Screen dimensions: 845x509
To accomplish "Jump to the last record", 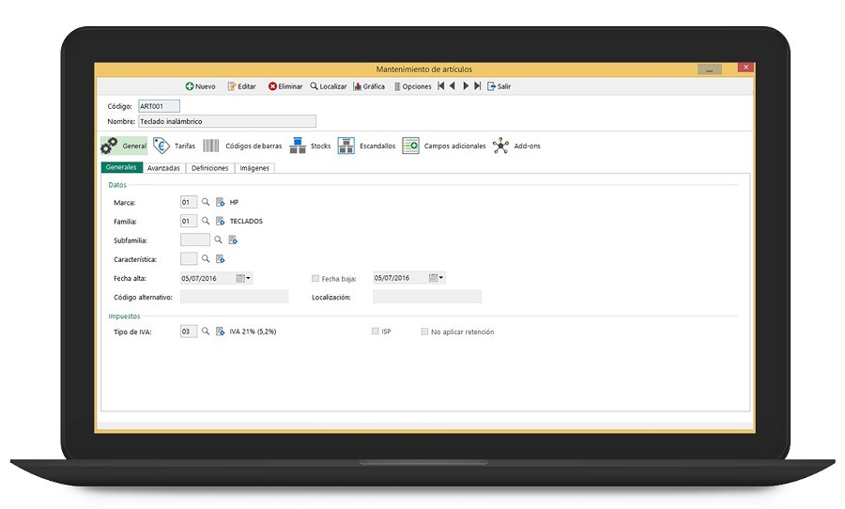I will click(478, 85).
